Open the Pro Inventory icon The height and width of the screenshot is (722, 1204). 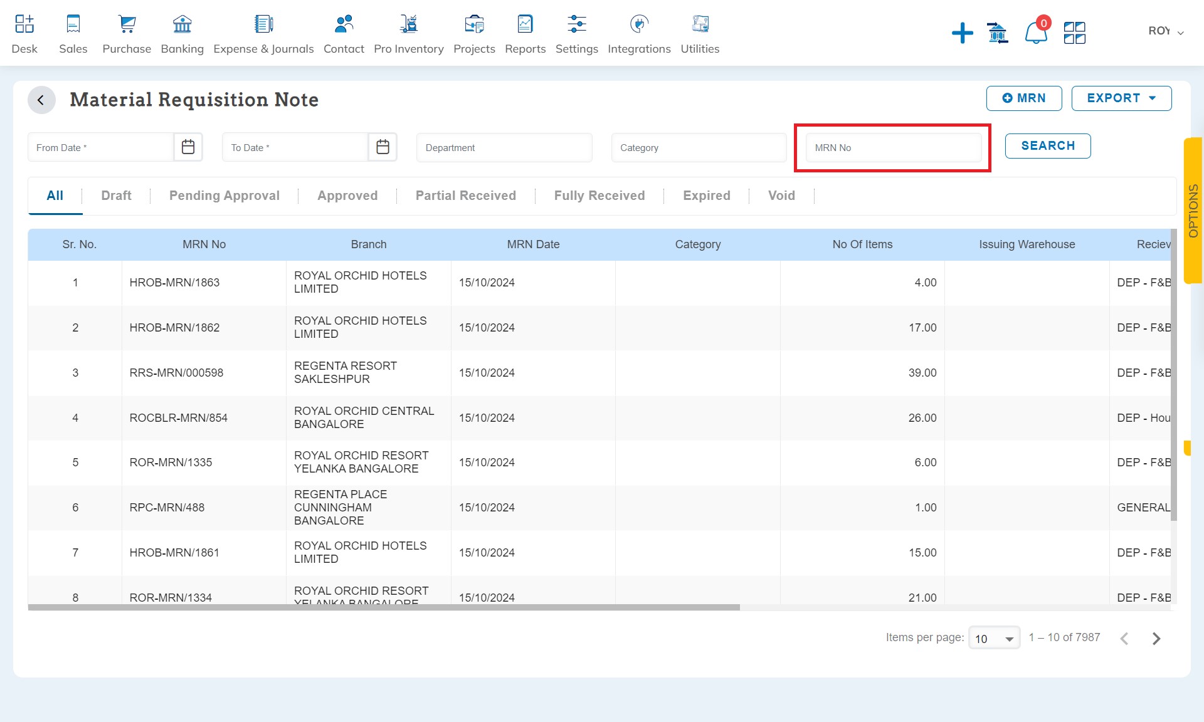pos(409,24)
